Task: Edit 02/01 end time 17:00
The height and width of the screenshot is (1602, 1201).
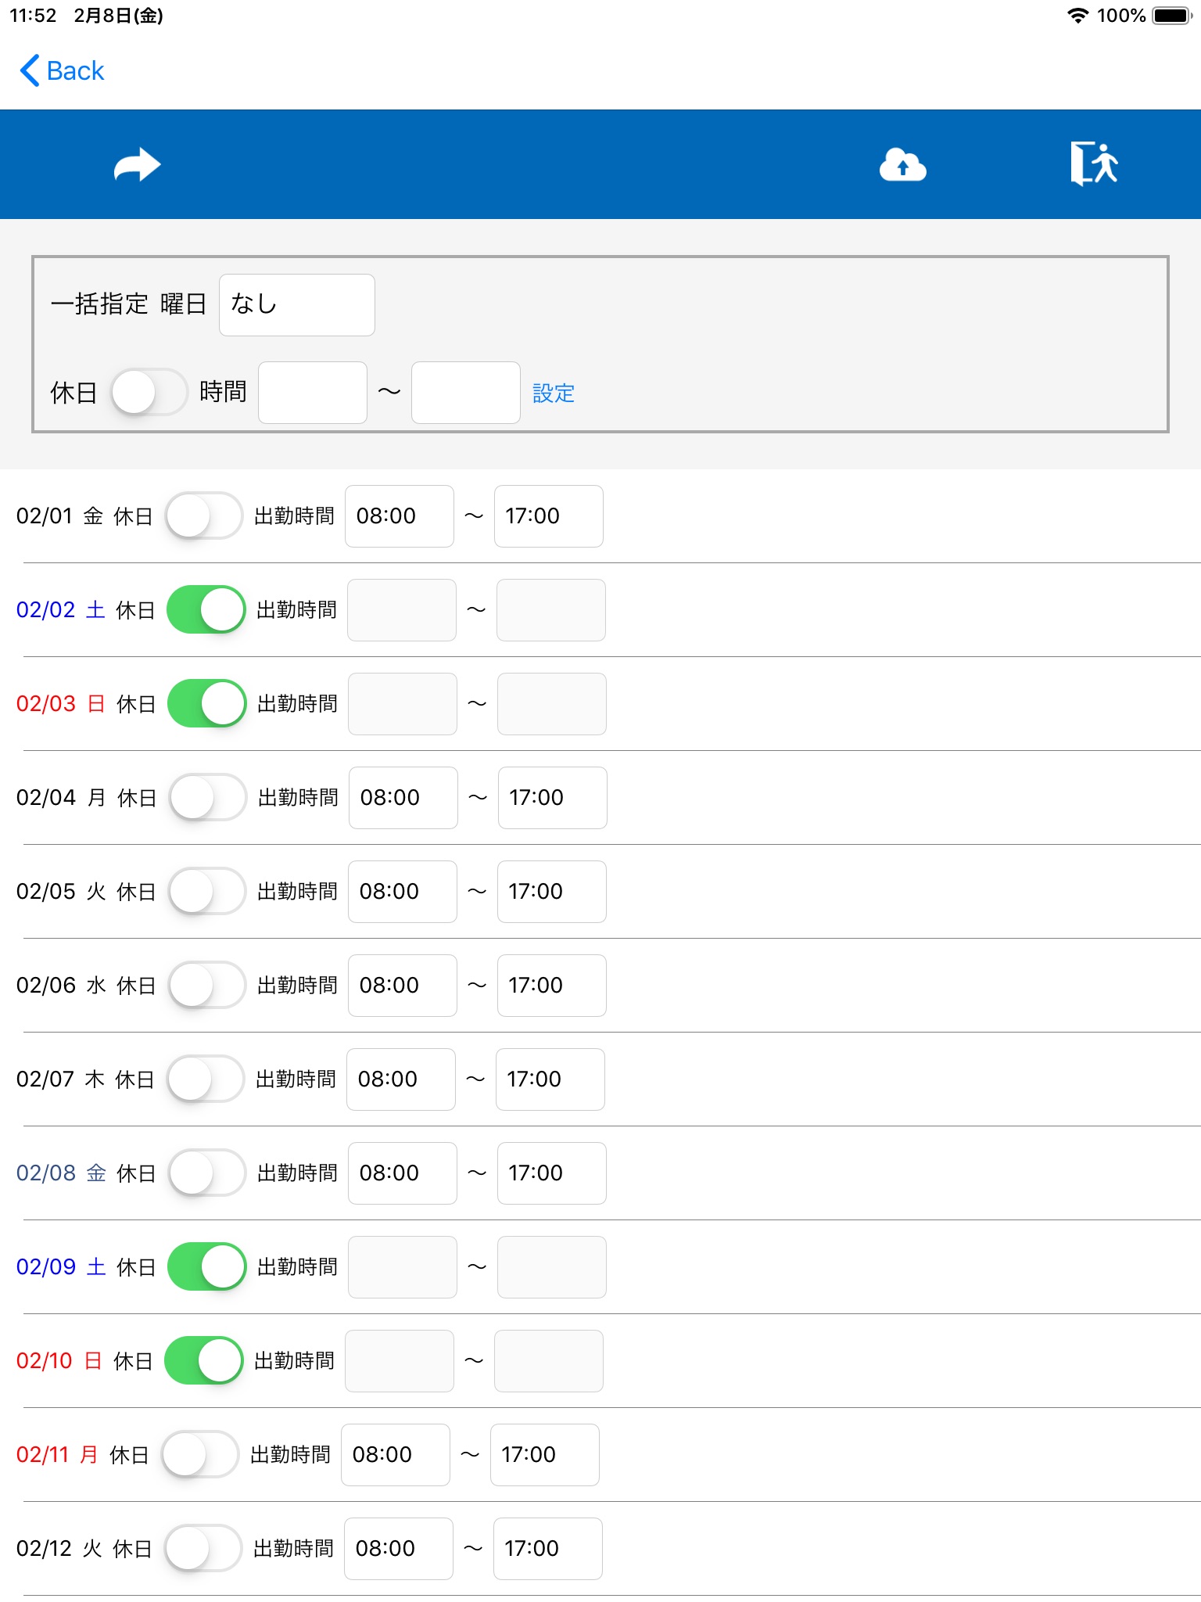Action: pos(549,516)
